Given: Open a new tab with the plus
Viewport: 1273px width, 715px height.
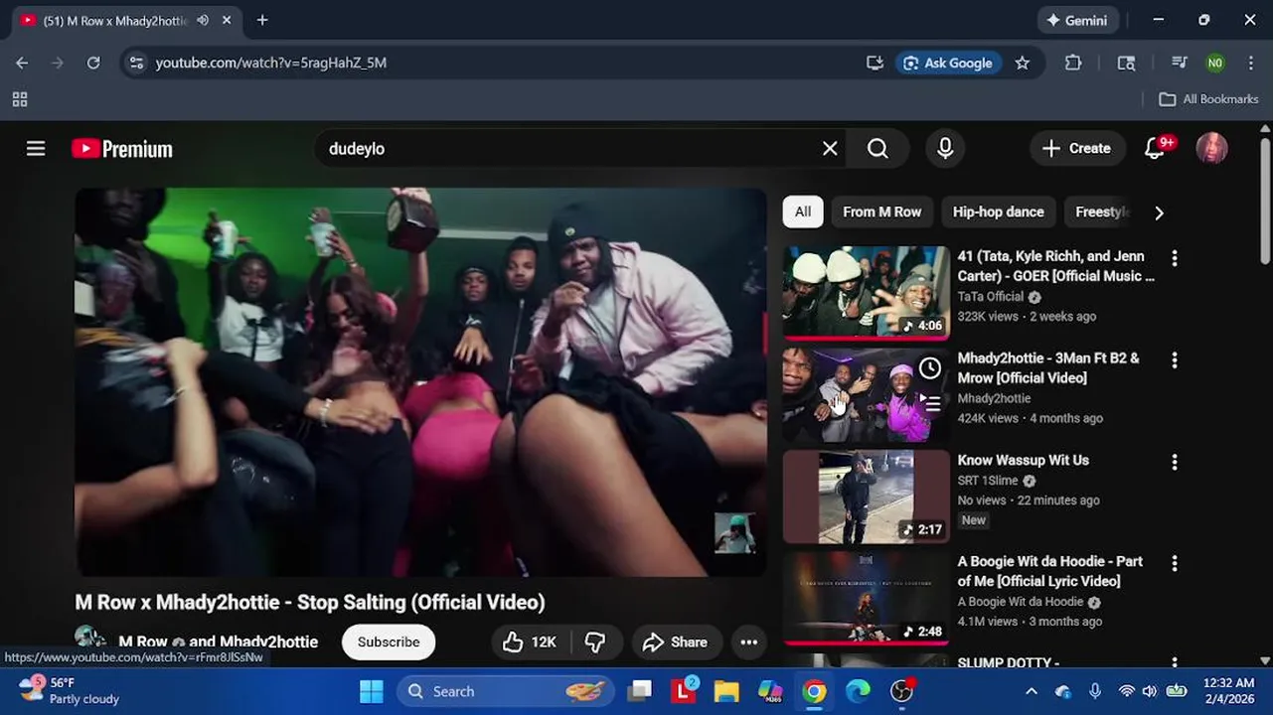Looking at the screenshot, I should tap(262, 20).
